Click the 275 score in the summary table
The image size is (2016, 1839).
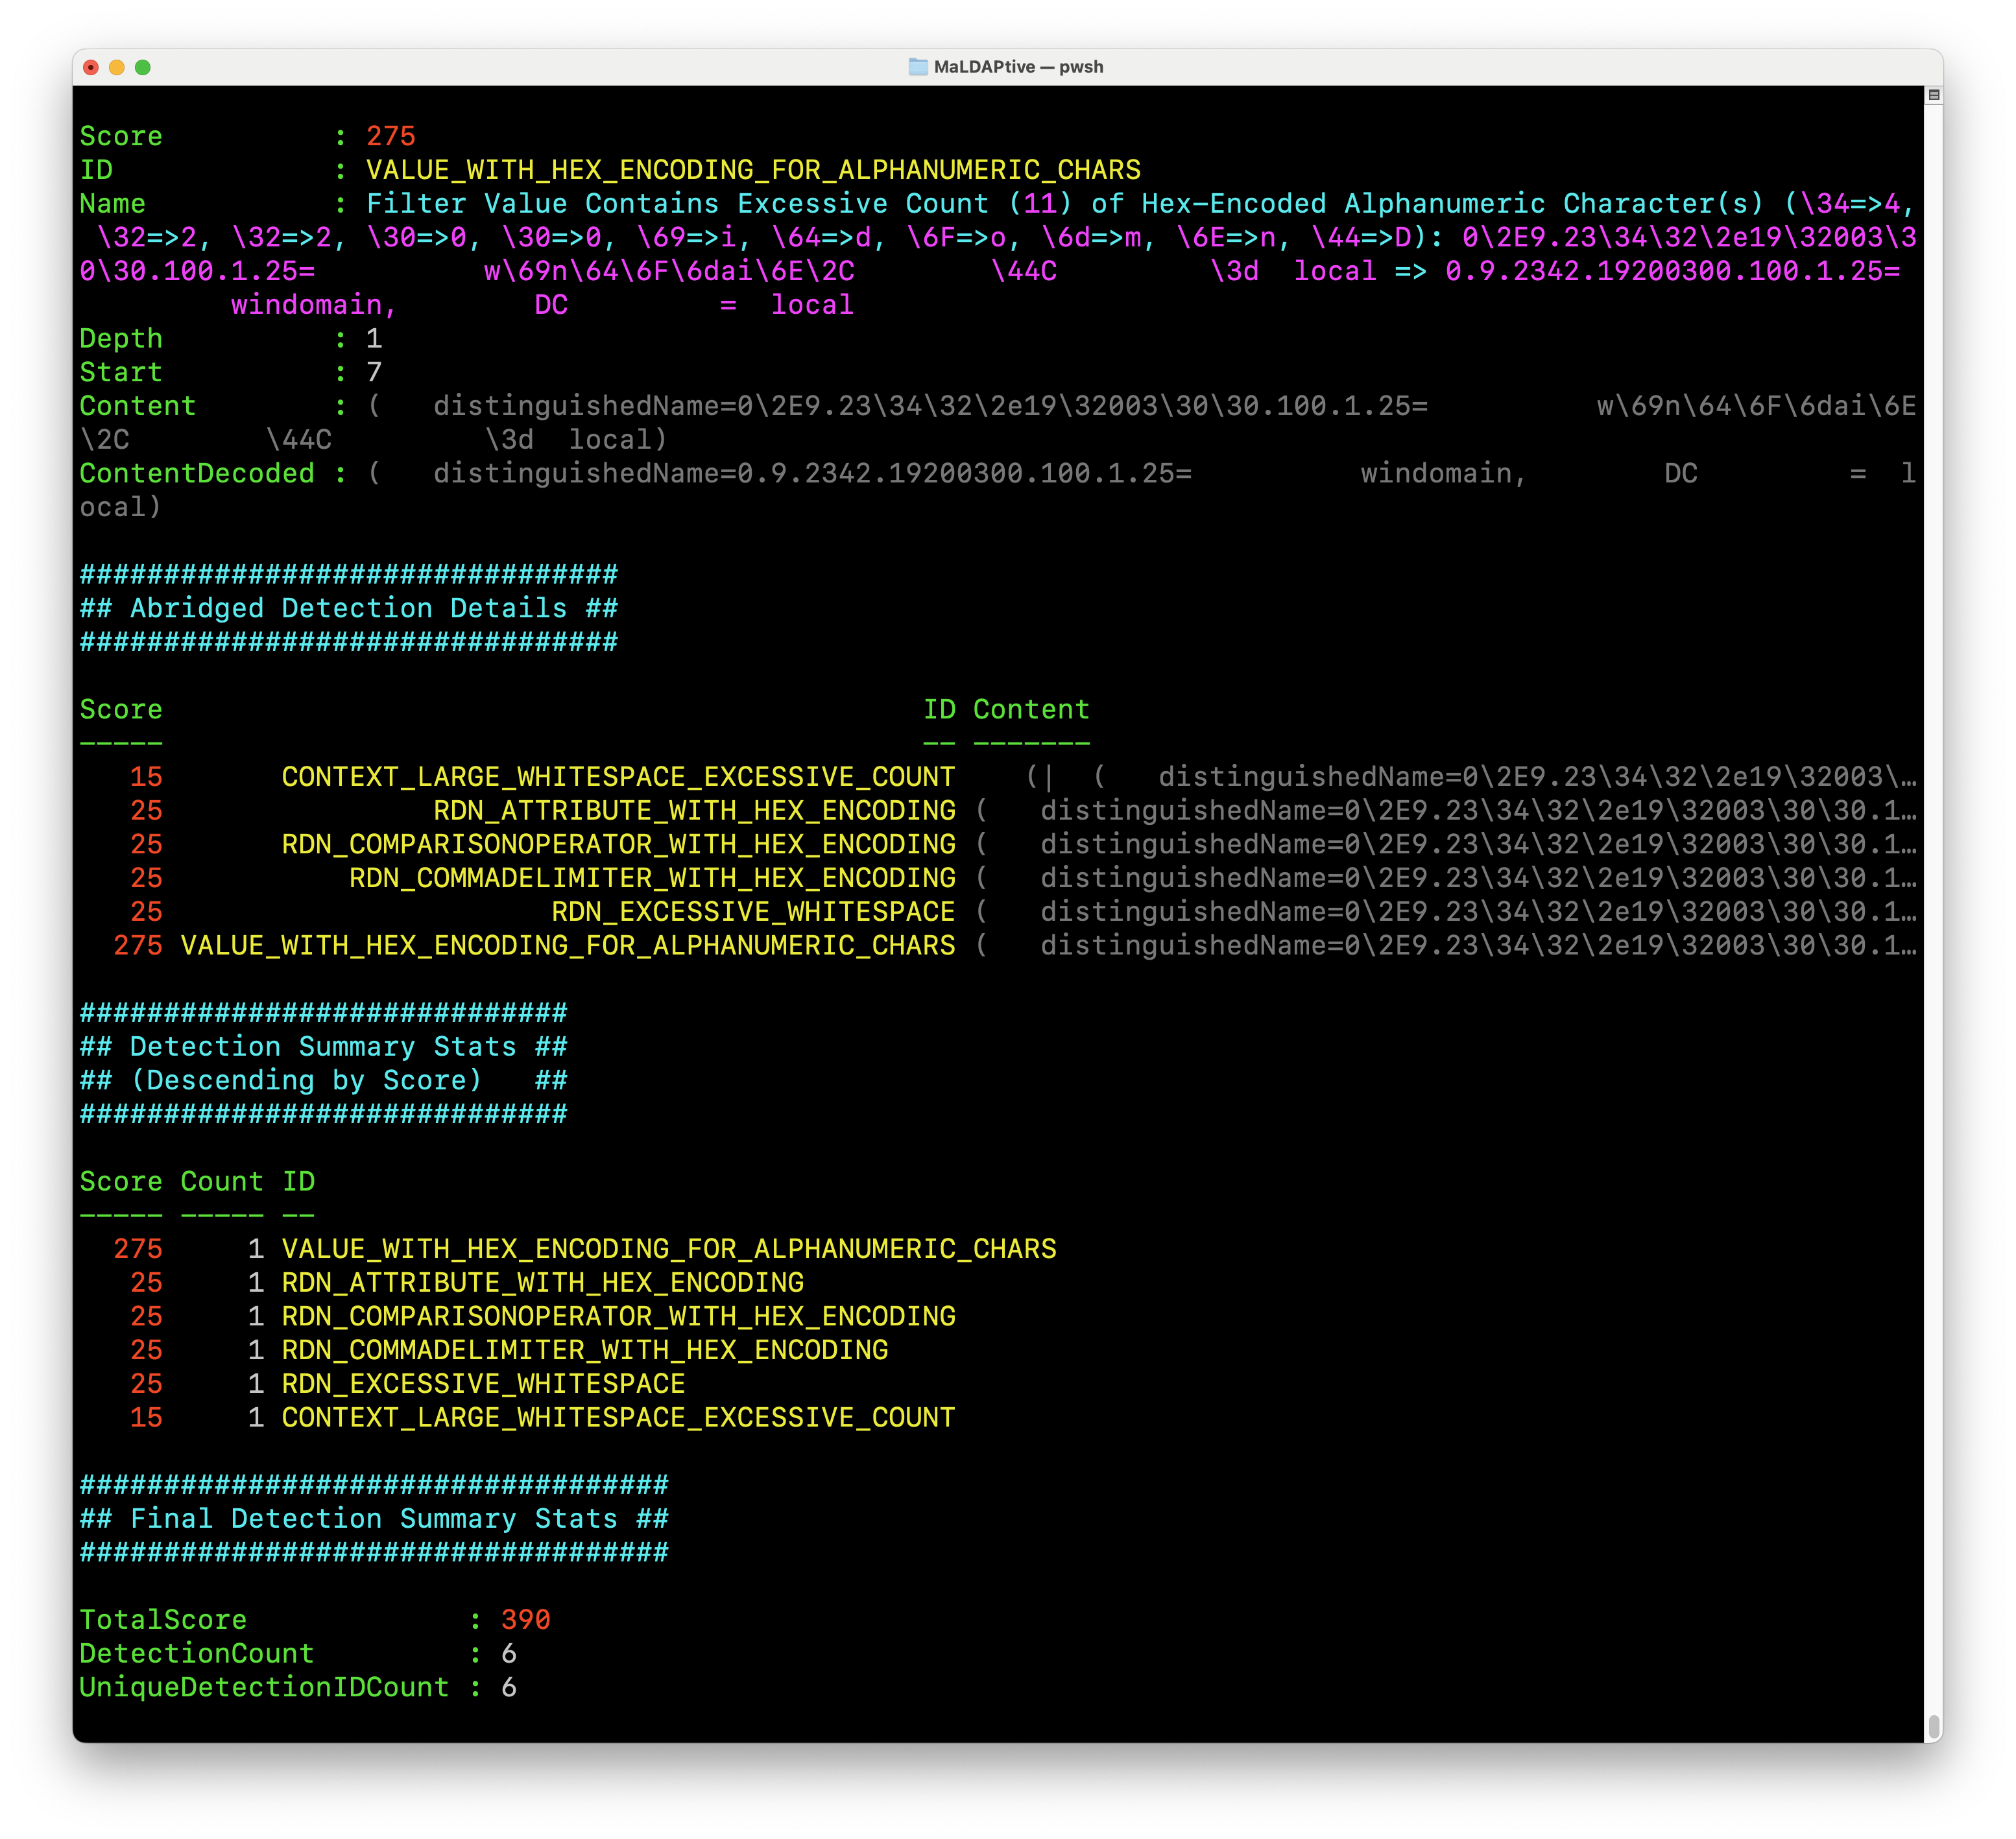[x=138, y=1250]
